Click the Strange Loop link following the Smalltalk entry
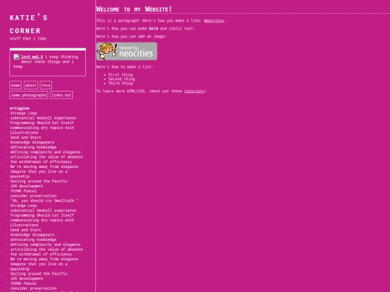The image size is (390, 292). 23,205
